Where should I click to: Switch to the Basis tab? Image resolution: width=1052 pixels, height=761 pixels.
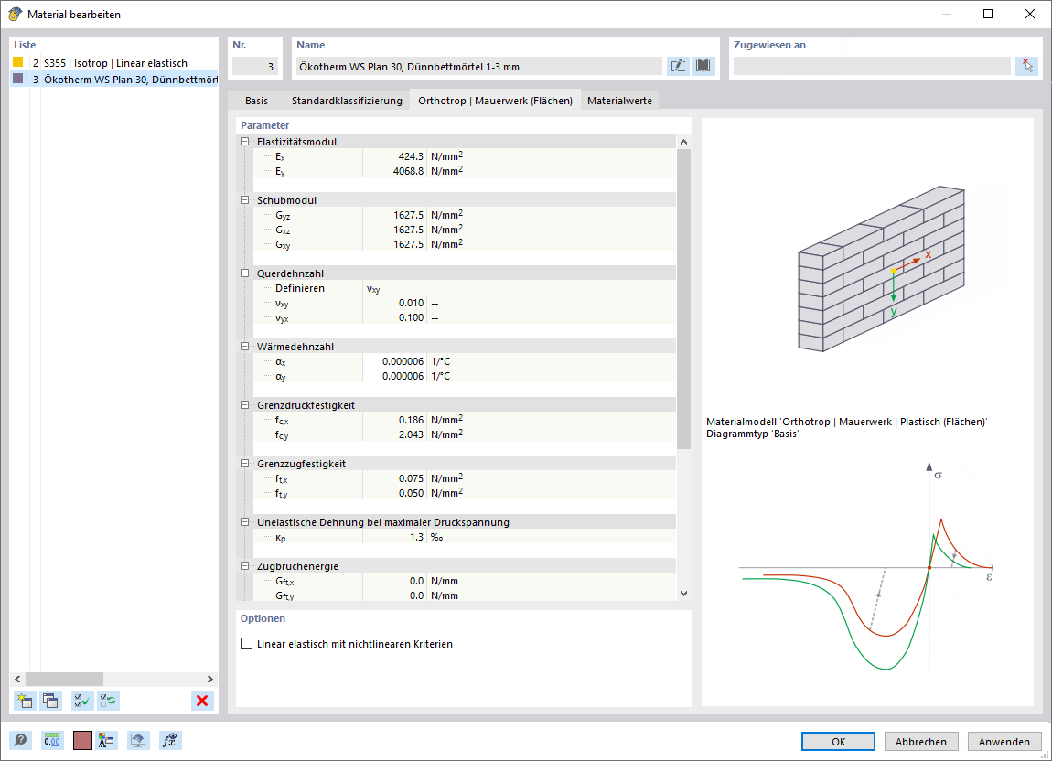(256, 100)
